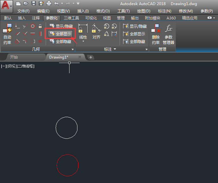The image size is (218, 183).
Task: Switch to the 注释 ribbon tab
Action: tap(36, 18)
